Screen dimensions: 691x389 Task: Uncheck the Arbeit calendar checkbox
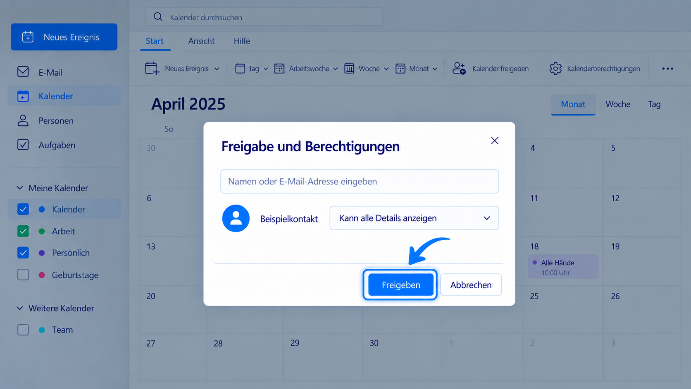tap(23, 231)
